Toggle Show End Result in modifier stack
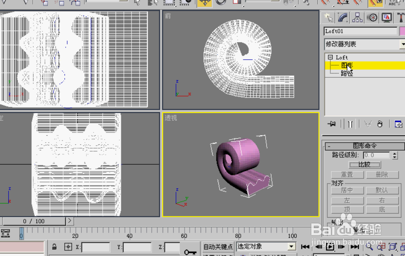The image size is (405, 256). click(x=350, y=124)
